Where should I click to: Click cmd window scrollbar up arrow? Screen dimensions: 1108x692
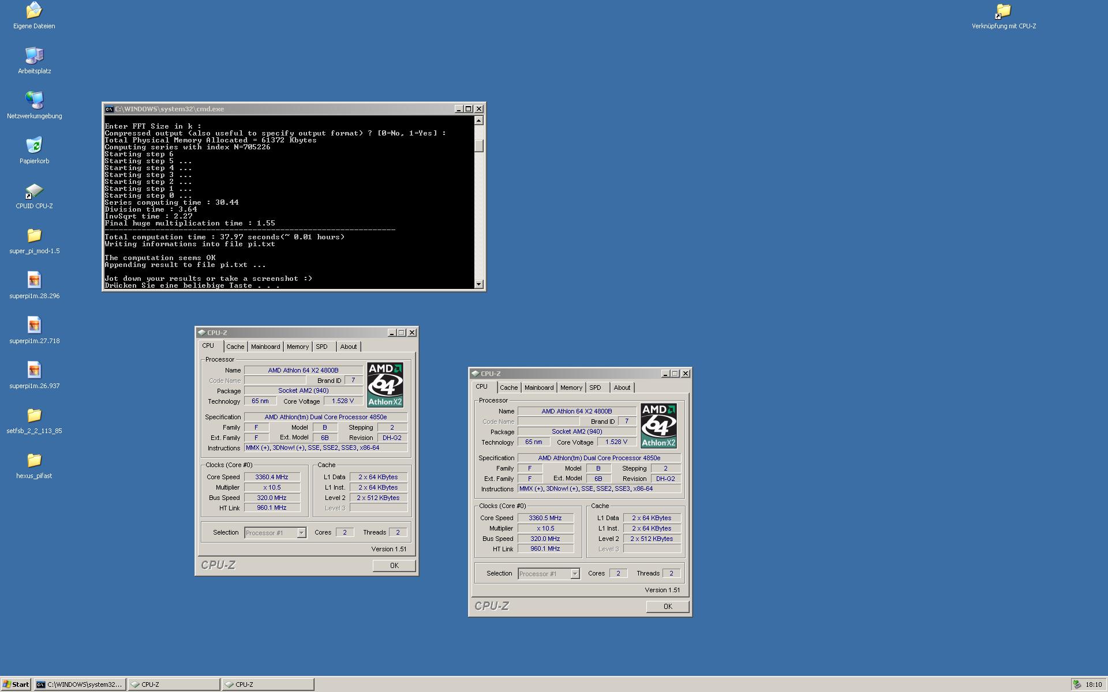click(478, 121)
